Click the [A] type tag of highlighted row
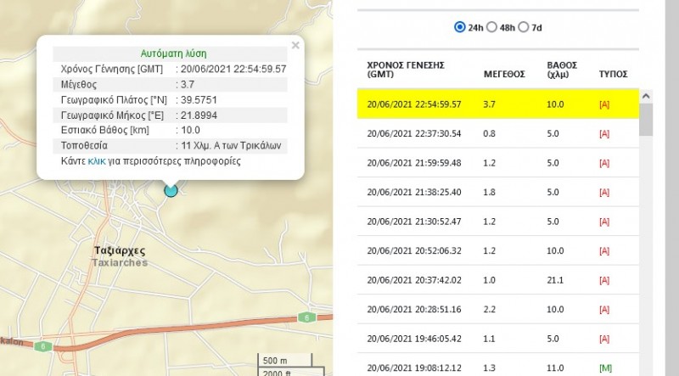679x376 pixels. (x=604, y=104)
